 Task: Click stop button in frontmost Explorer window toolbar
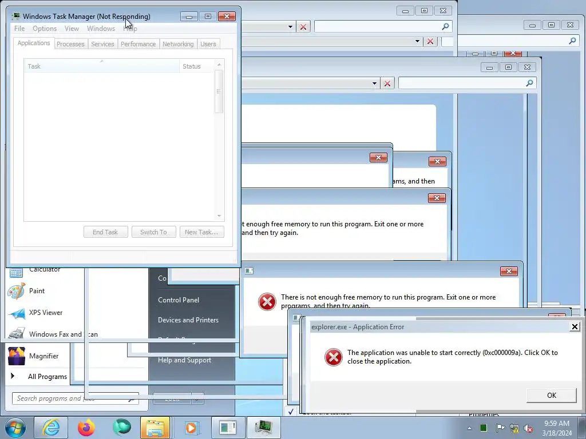coord(387,83)
